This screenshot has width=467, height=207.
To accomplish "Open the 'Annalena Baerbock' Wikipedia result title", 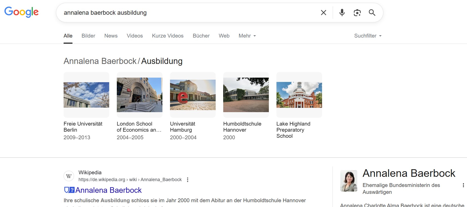I will click(x=108, y=190).
